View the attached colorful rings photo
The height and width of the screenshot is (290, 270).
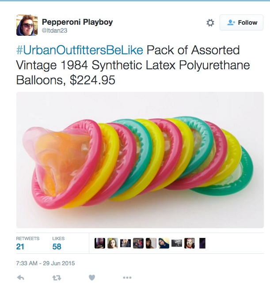tap(140, 160)
